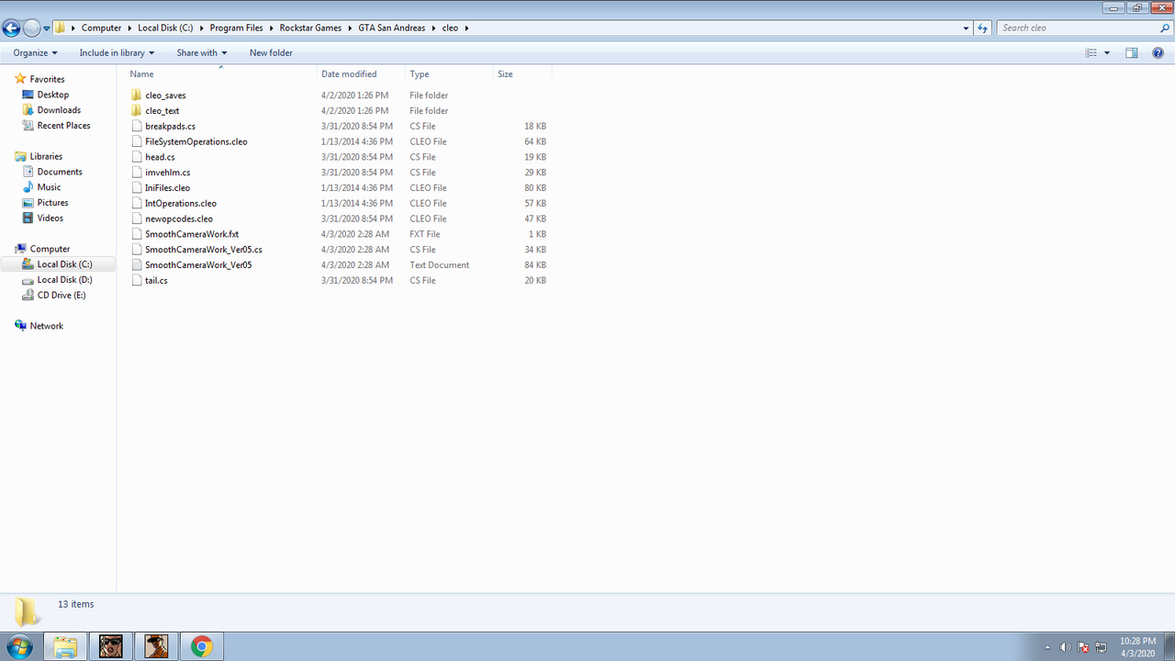Screen dimensions: 1175x661
Task: Open the Pictures library
Action: [52, 203]
